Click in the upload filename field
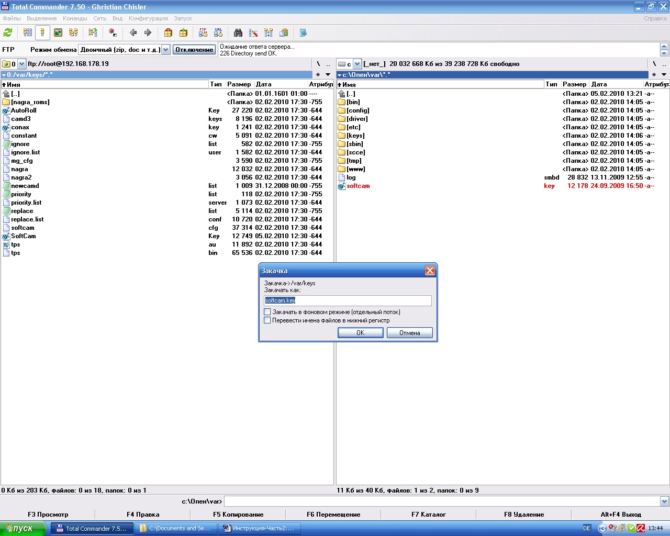 coord(348,300)
